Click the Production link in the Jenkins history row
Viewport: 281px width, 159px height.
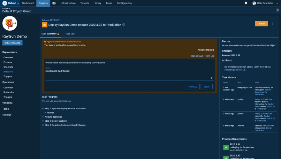click(259, 130)
